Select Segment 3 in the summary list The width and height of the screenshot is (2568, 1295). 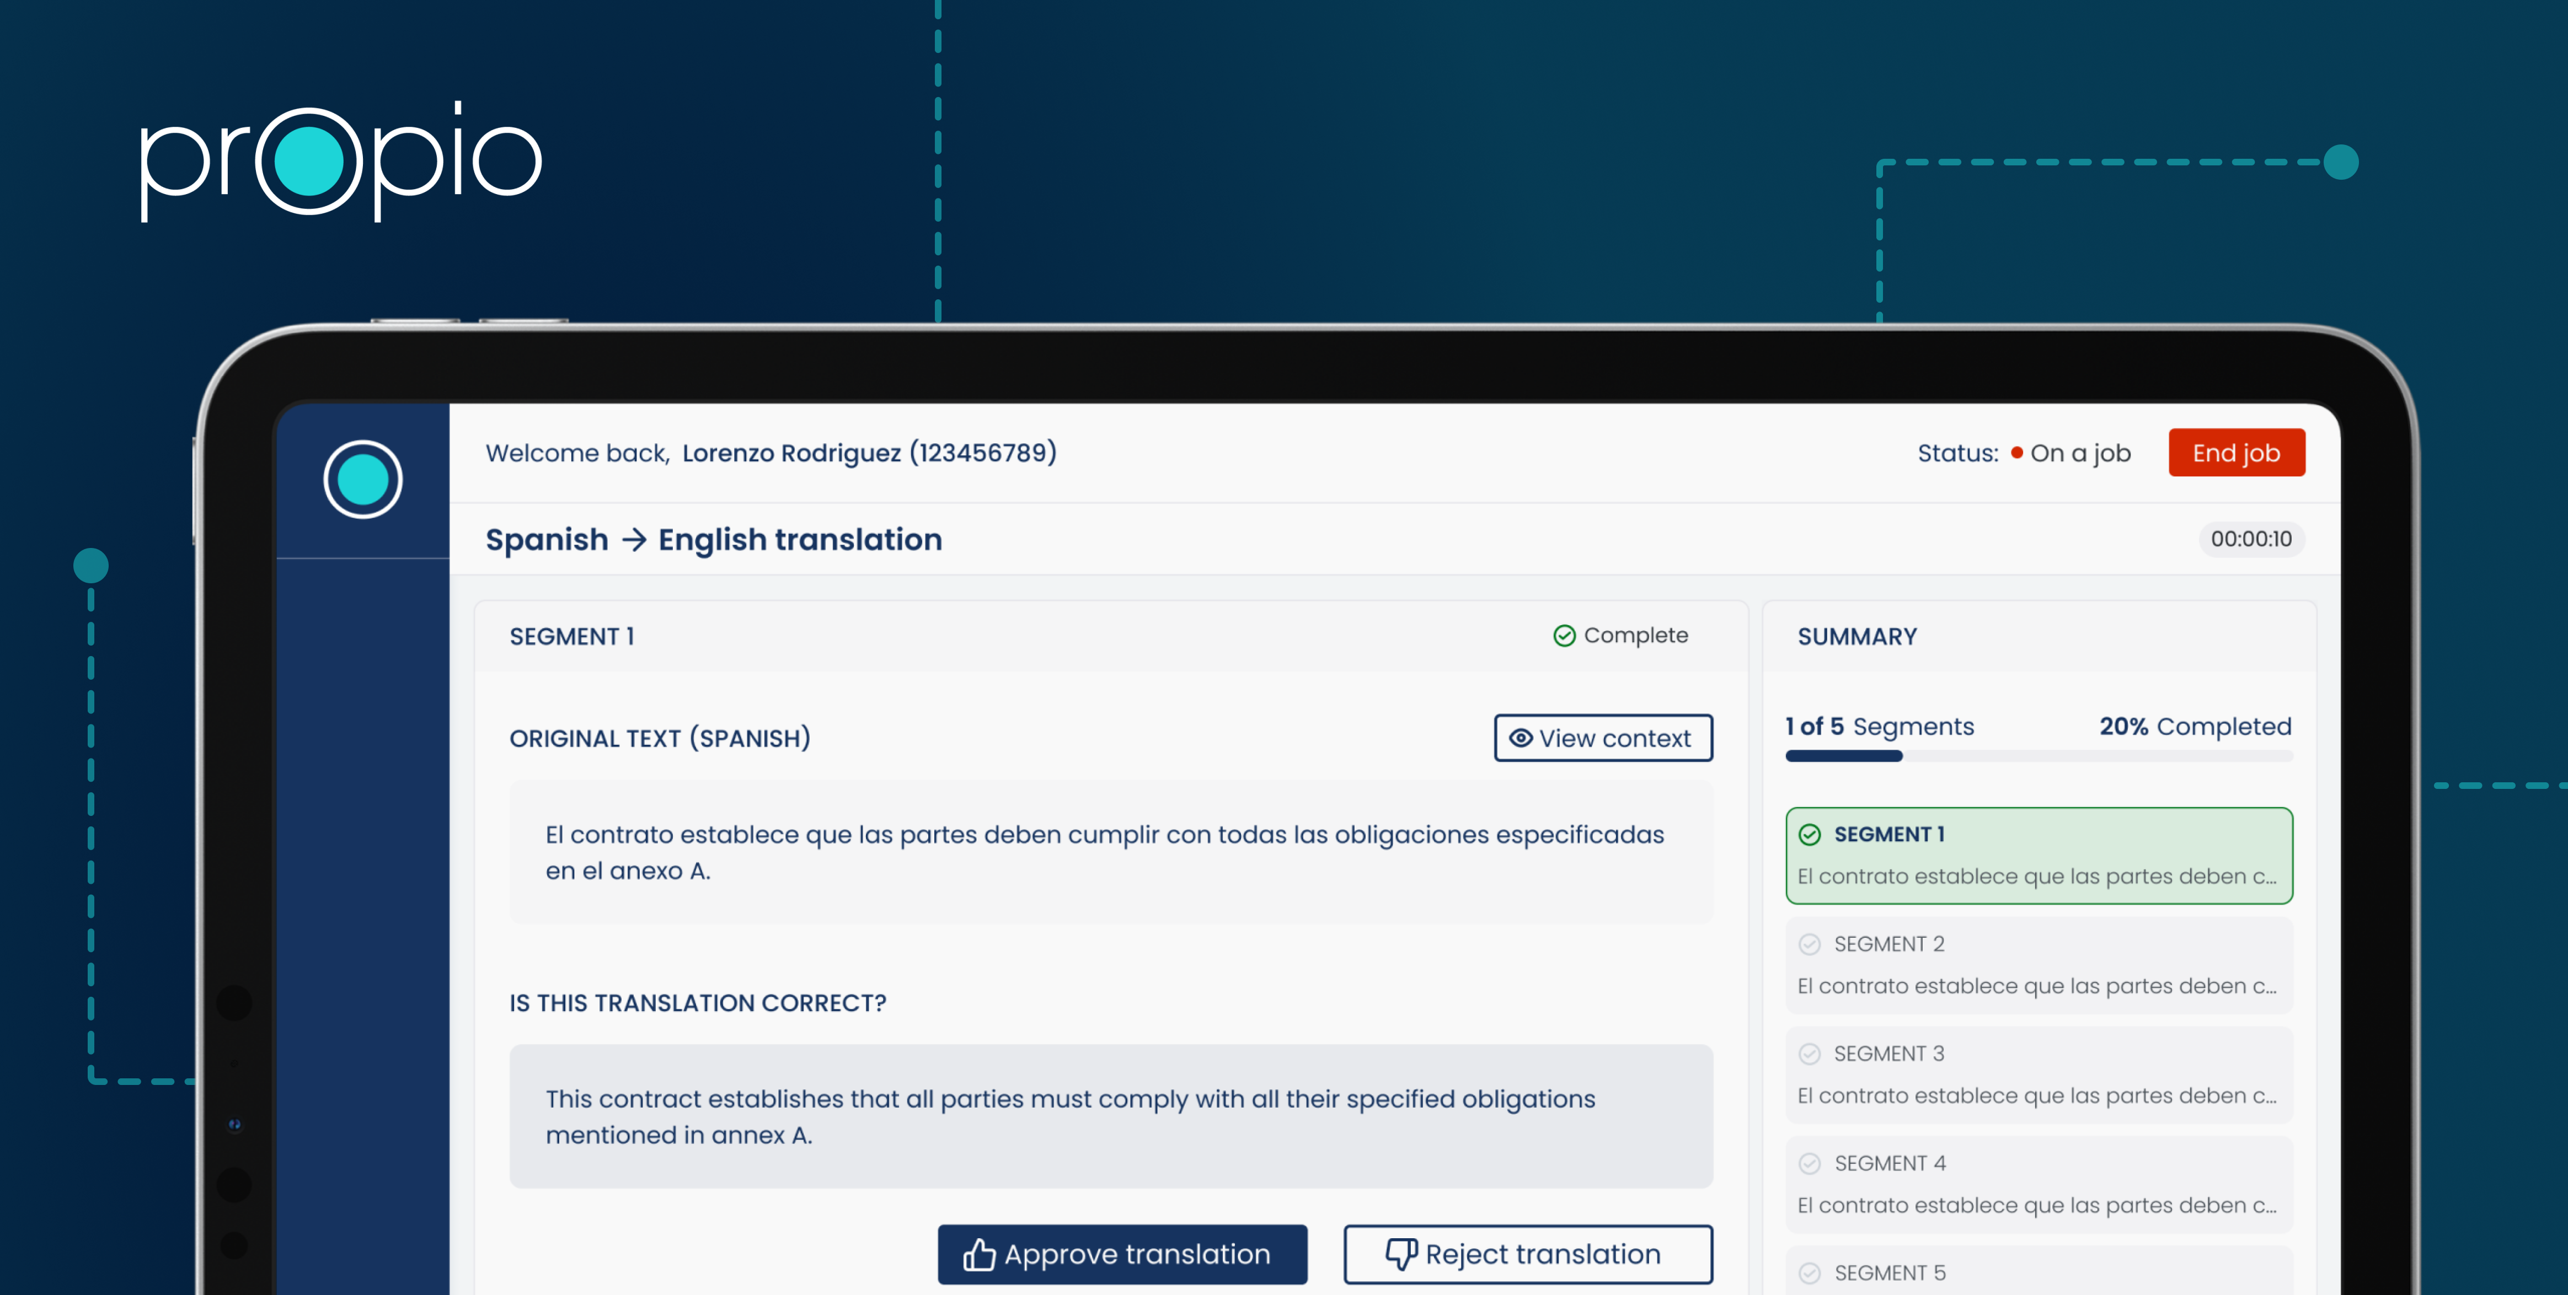point(2039,1075)
